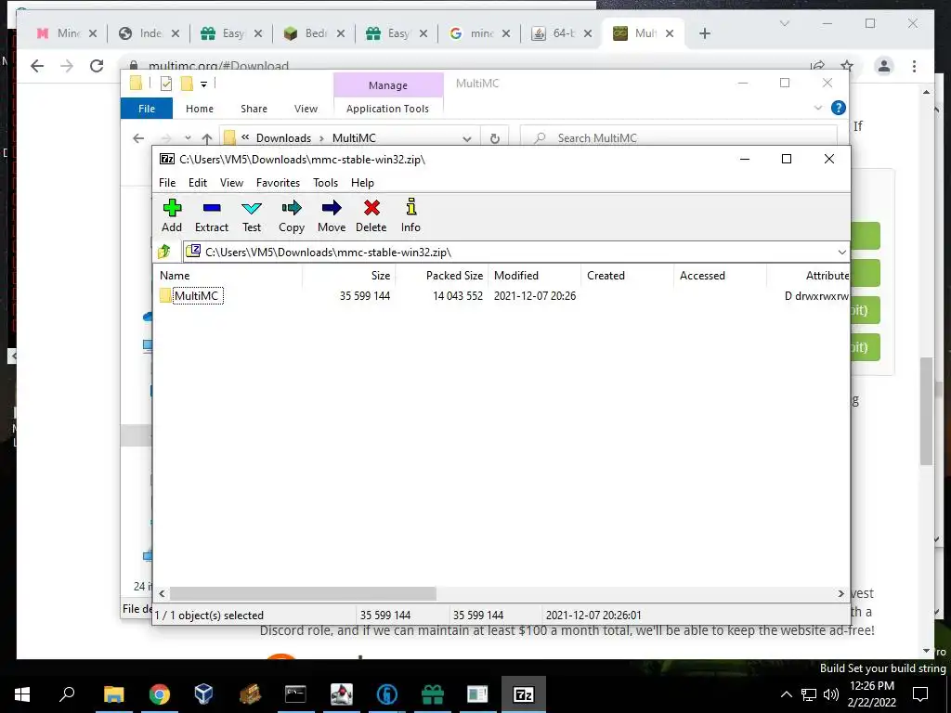
Task: Open Explorer recent locations dropdown
Action: pos(188,138)
